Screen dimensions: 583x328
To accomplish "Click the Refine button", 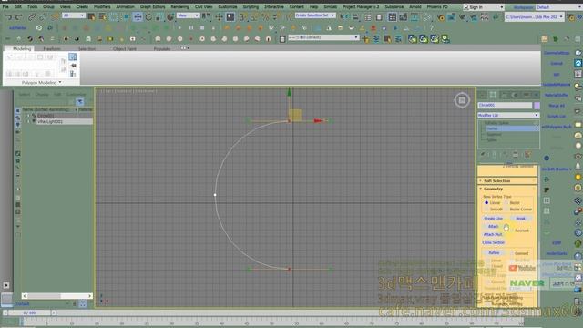I will click(x=494, y=253).
